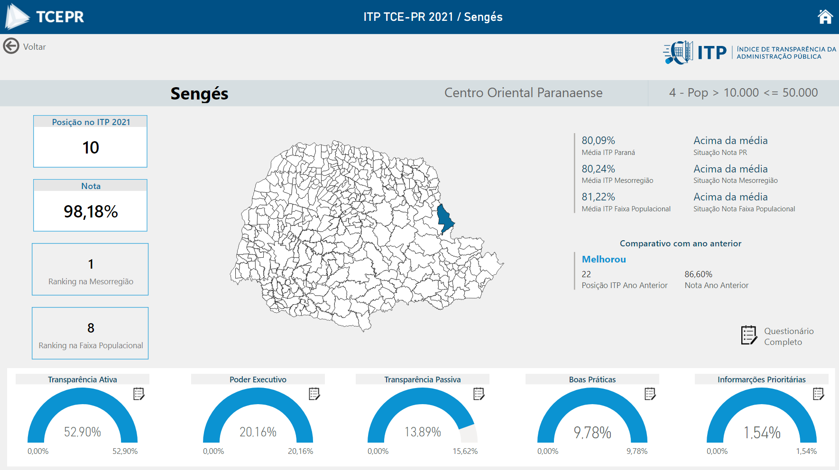This screenshot has height=470, width=839.
Task: Open the Transparência Ativa questionnaire icon
Action: point(139,394)
